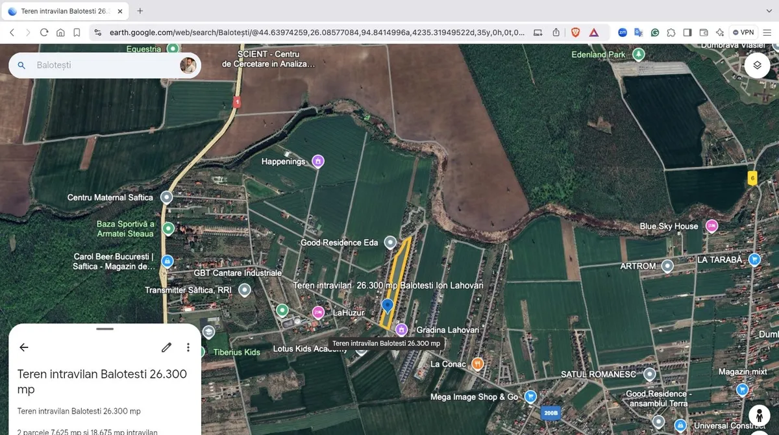This screenshot has width=779, height=435.
Task: Click the Happenings place marker
Action: (317, 161)
